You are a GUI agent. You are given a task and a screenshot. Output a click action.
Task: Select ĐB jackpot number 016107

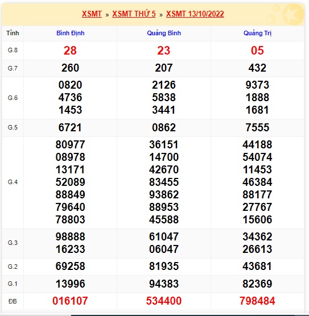[x=70, y=301]
